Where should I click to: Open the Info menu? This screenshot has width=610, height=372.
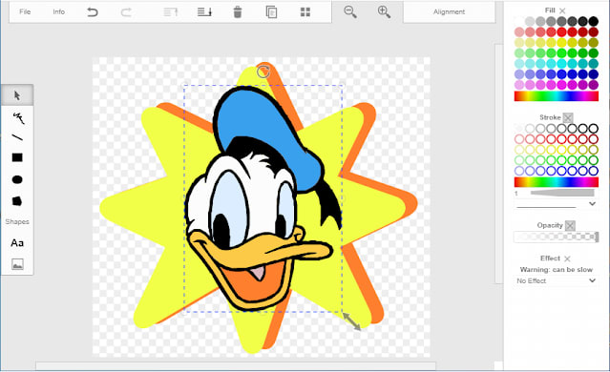pyautogui.click(x=59, y=12)
